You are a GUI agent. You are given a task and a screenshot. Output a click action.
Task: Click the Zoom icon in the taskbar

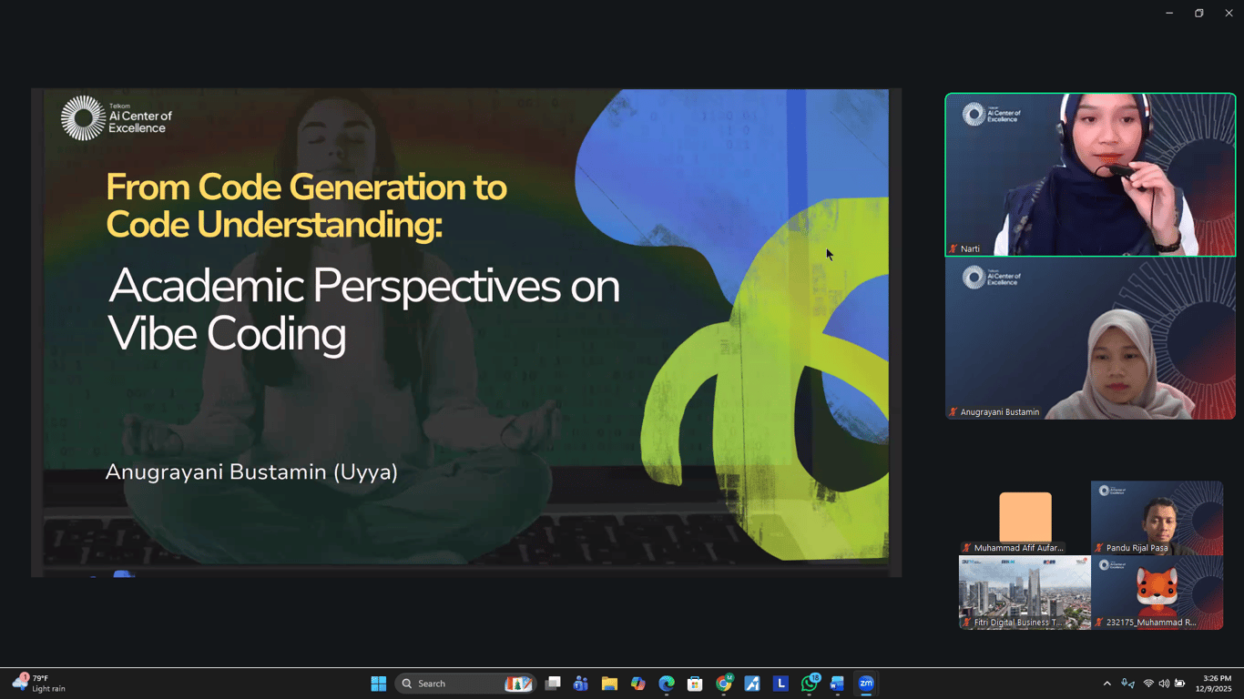pos(866,684)
